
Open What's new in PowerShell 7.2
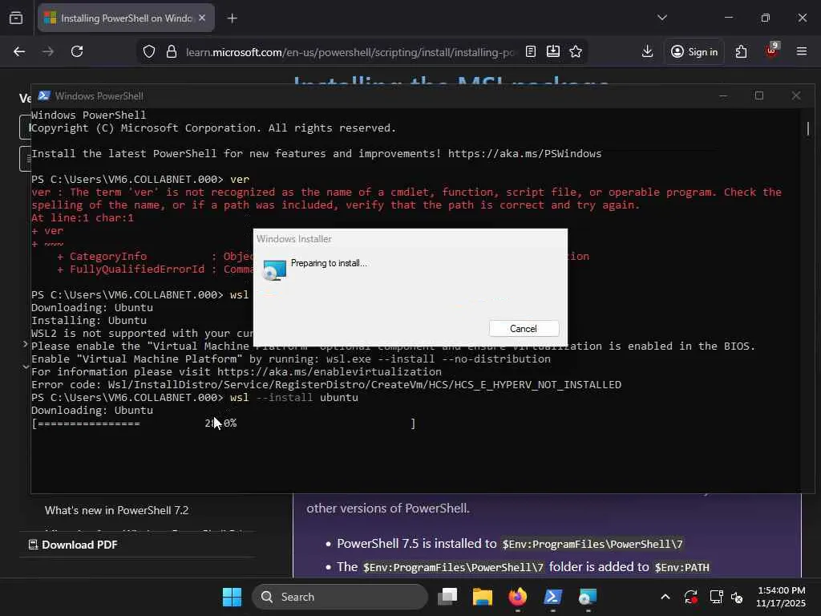117,510
